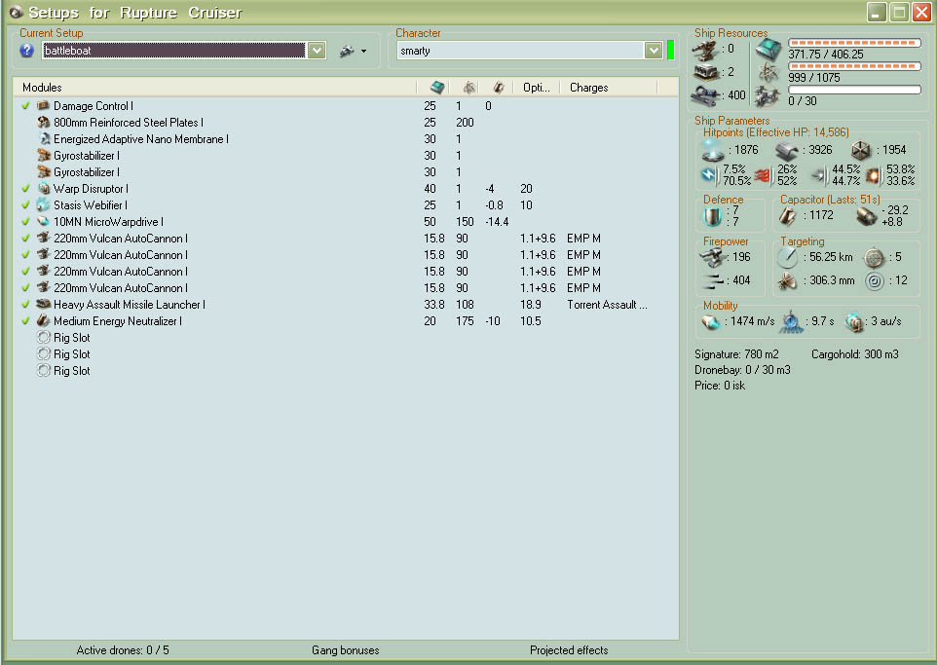Viewport: 937px width, 665px height.
Task: Click the warp speed icon 3 au/s
Action: 854,322
